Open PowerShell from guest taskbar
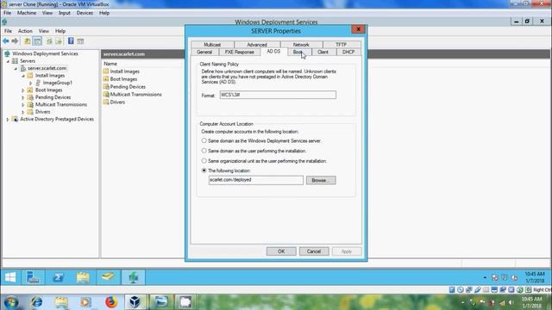 click(58, 277)
